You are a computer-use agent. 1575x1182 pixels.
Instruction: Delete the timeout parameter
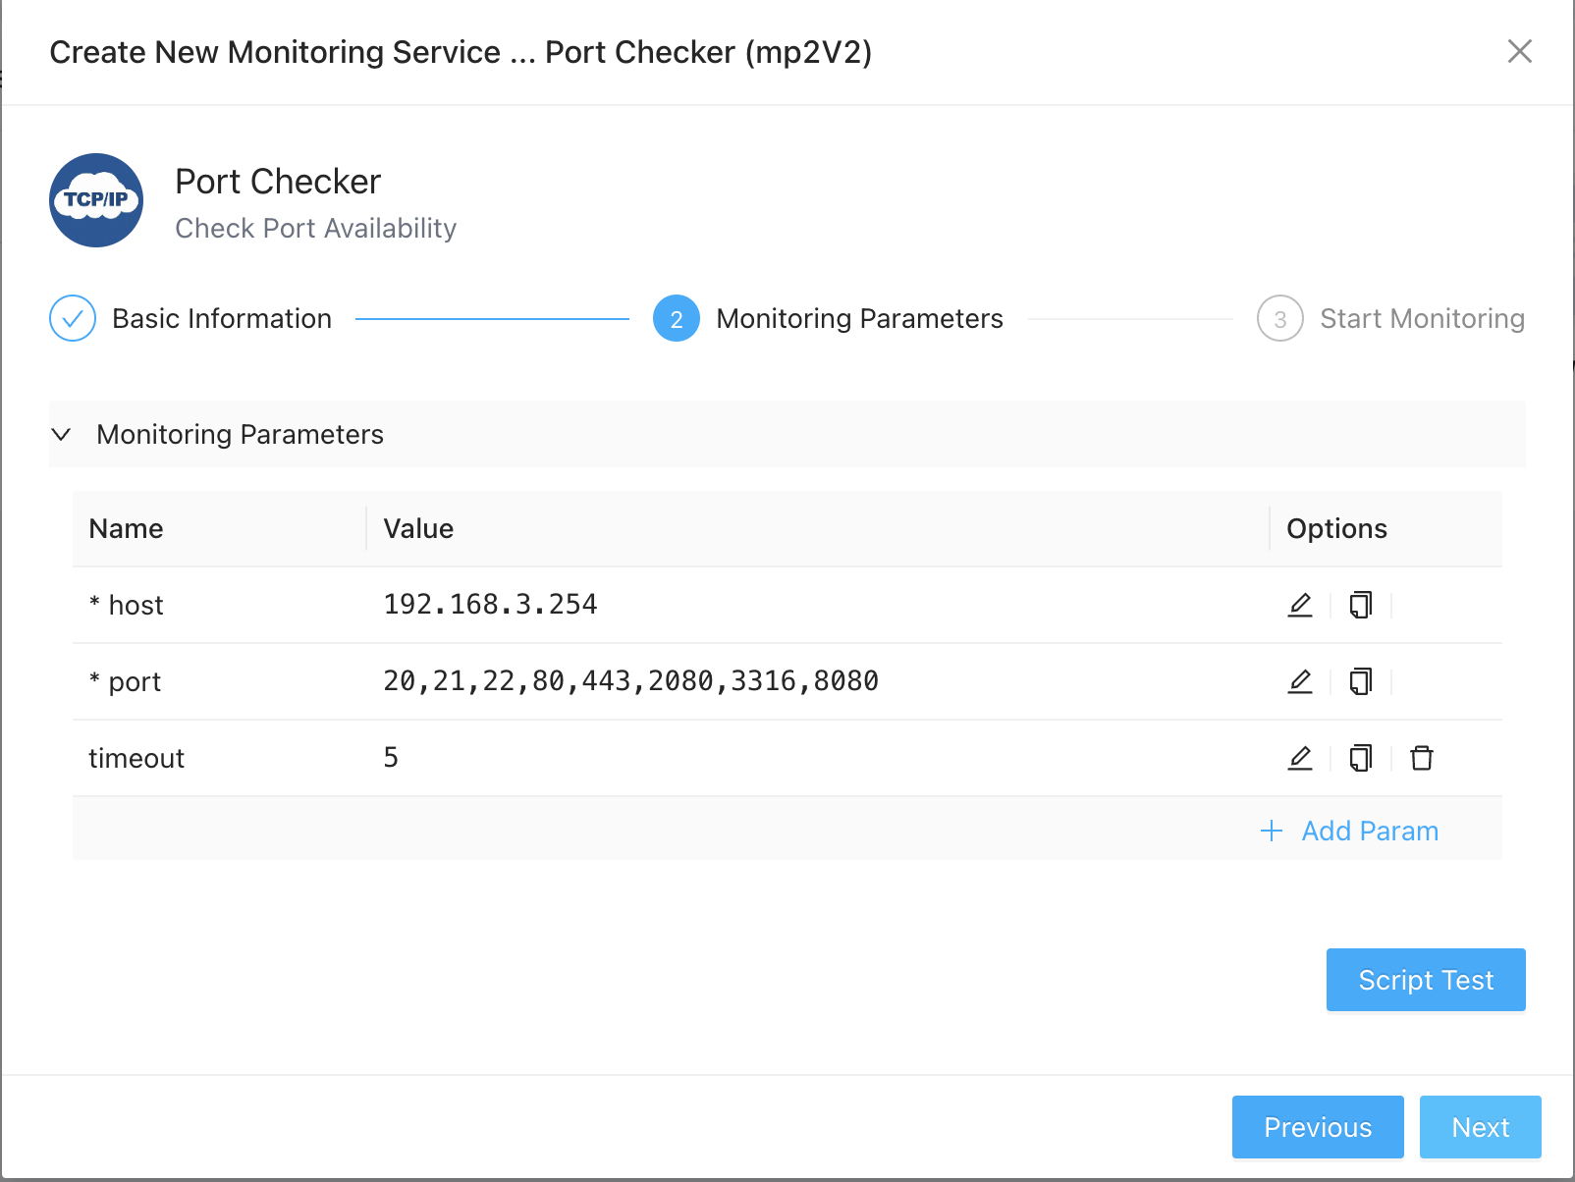coord(1421,758)
